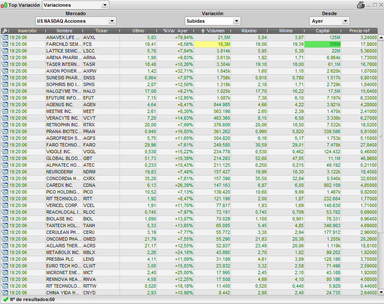Screen dimensions: 384x304
Task: Click the +32,71% variation cell
Action: [175, 71]
